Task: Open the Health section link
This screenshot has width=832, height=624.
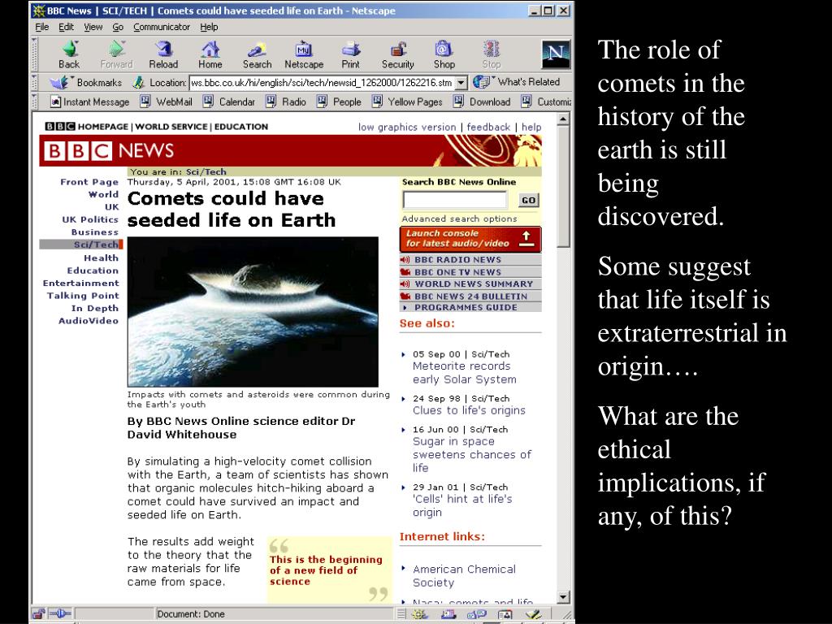Action: (102, 258)
